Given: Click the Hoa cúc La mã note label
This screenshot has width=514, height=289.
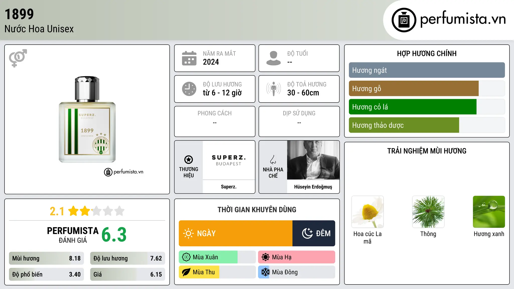Looking at the screenshot, I should 367,238.
